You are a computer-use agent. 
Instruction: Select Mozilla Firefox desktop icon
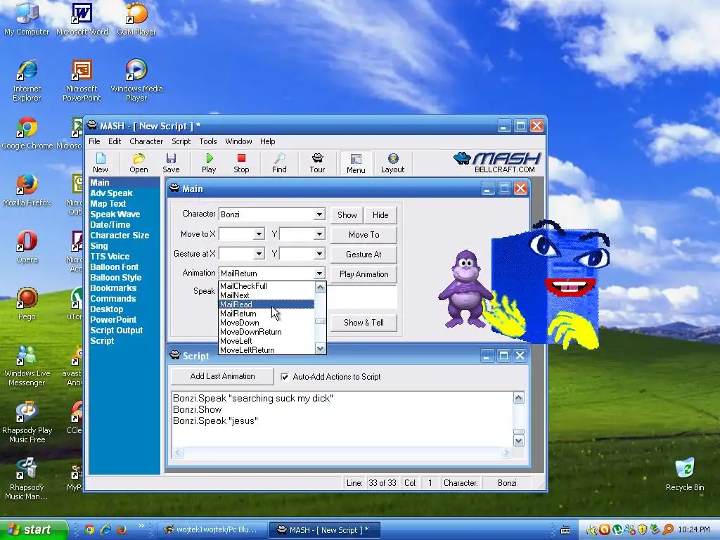27,190
